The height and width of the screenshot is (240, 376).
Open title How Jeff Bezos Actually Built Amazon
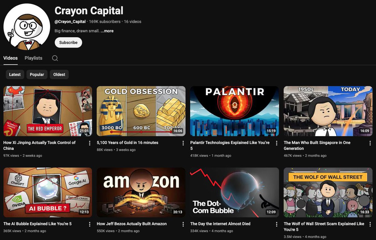pyautogui.click(x=132, y=224)
